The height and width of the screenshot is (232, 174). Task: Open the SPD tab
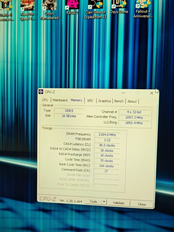[x=90, y=101]
